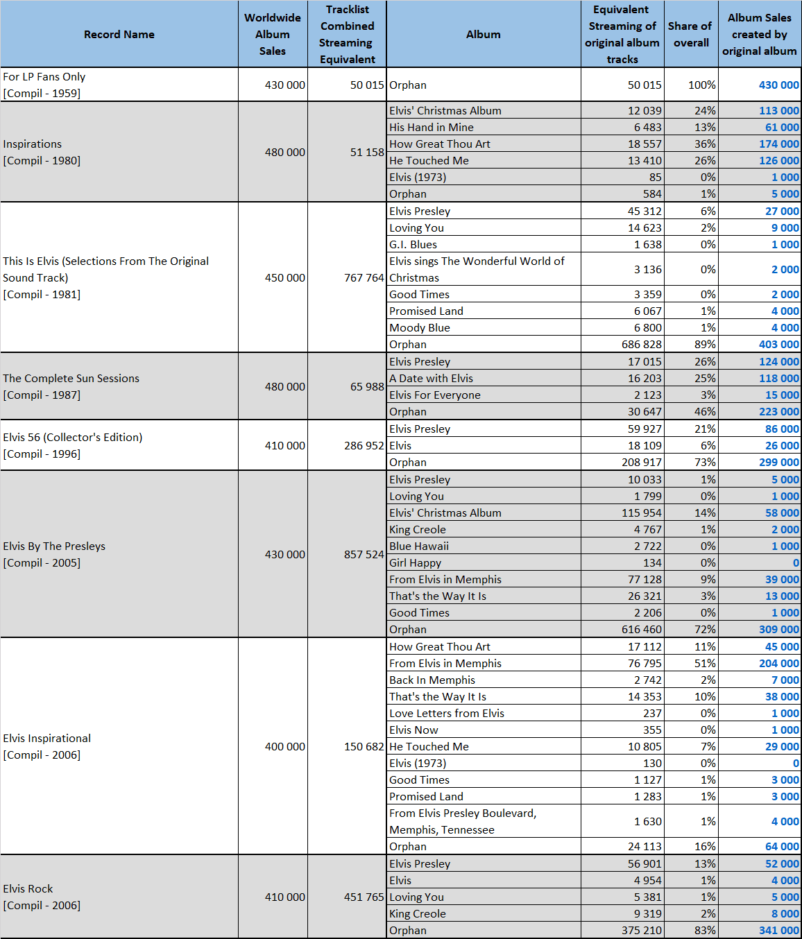Click the 299 000 album sales value
Viewport: 802px width, 939px height.
click(760, 462)
